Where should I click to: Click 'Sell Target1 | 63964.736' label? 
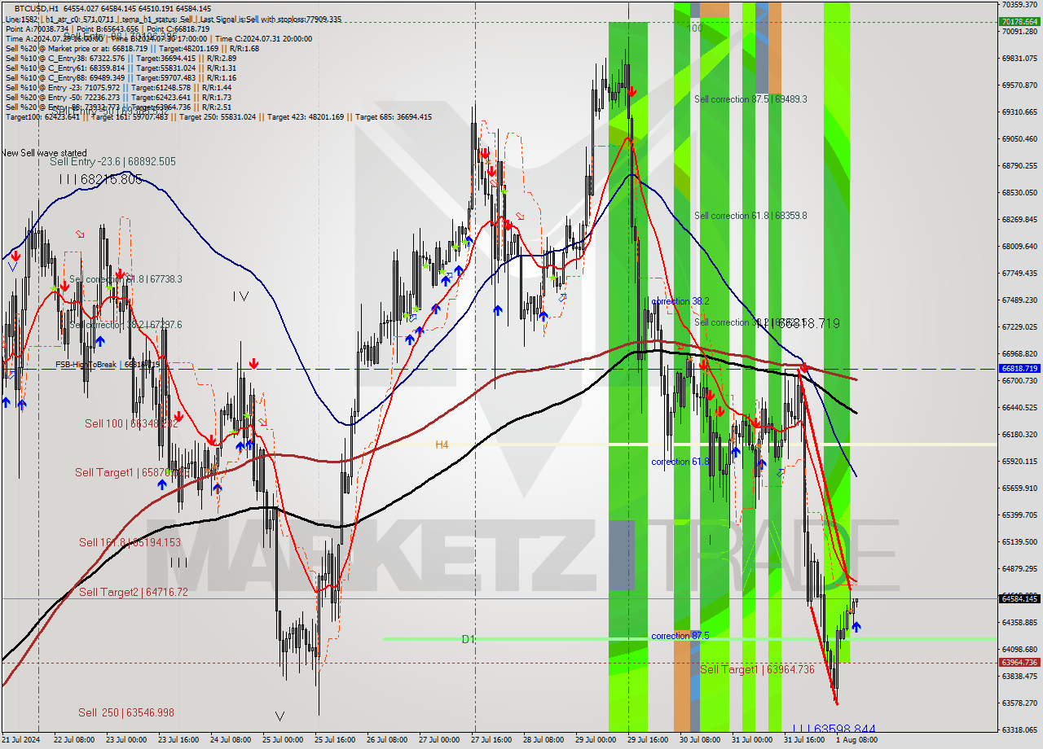click(x=757, y=669)
